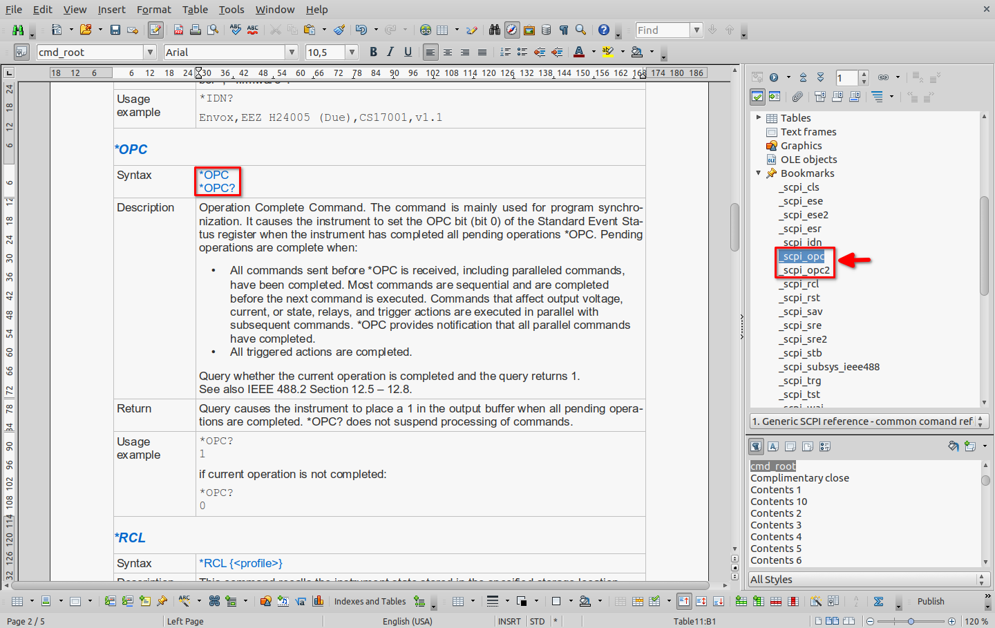The image size is (995, 628).
Task: Open the Gallery icon
Action: [x=529, y=30]
